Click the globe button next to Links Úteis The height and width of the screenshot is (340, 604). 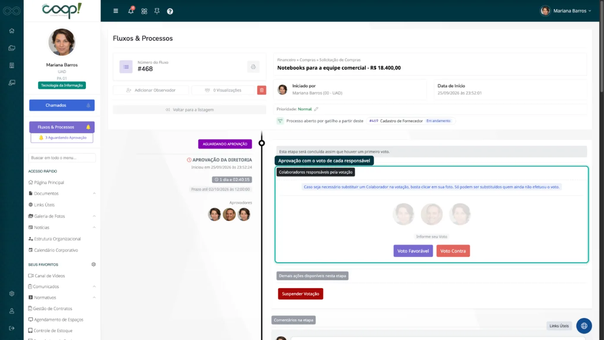click(x=584, y=326)
